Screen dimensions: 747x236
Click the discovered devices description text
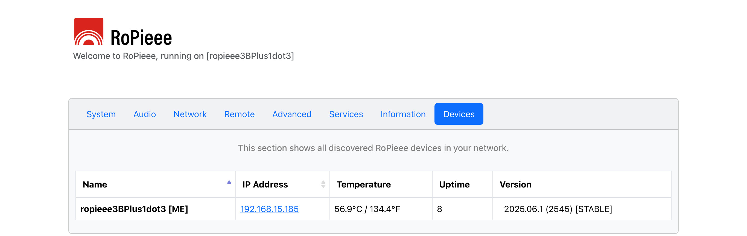tap(373, 148)
